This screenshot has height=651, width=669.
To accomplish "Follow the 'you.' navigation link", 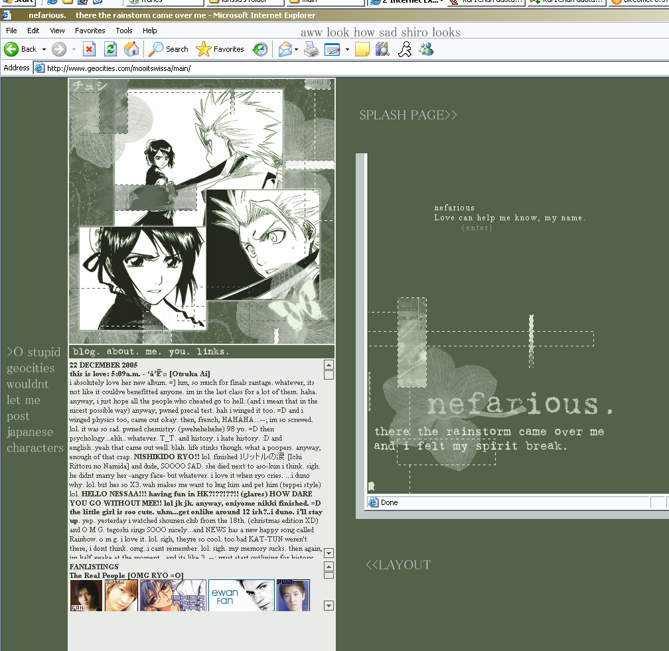I will (179, 352).
